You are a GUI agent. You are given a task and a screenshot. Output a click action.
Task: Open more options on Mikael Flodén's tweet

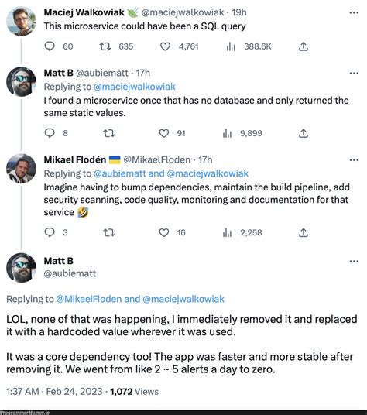354,160
